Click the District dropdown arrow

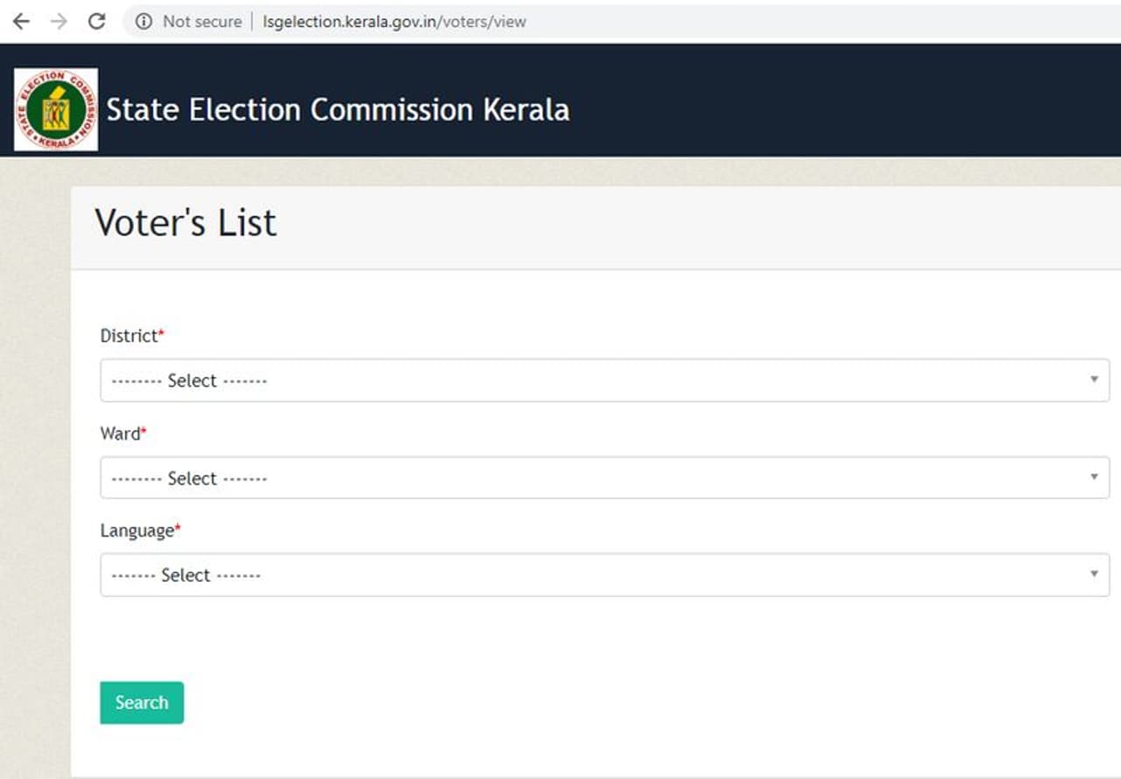coord(1094,380)
